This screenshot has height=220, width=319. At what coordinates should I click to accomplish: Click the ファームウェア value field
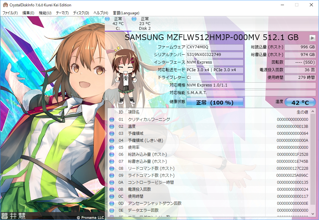point(215,47)
